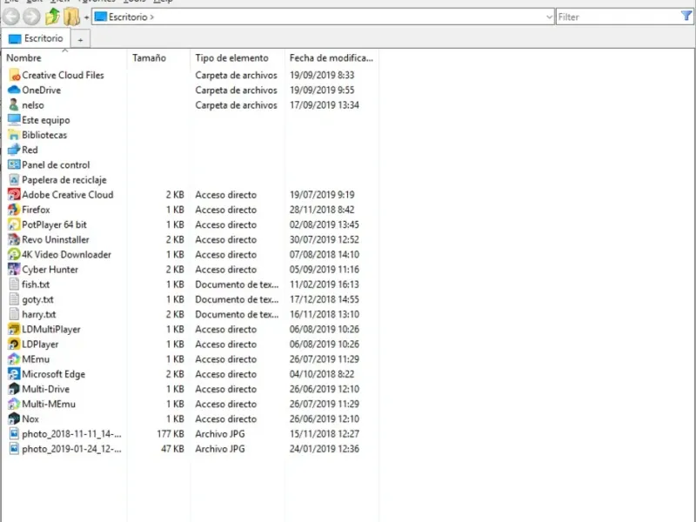This screenshot has height=522, width=696.
Task: Click date 04/10/2018 8:22
Action: coord(322,374)
